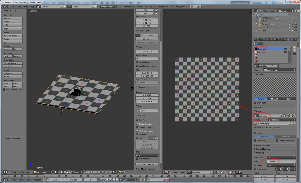Expand the Image Sampling panel
This screenshot has width=301, height=183.
[x=263, y=145]
